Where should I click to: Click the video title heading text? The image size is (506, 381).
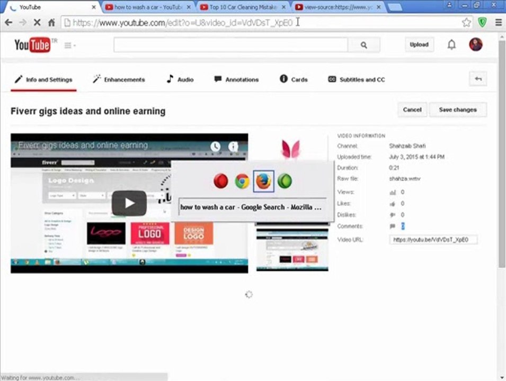(x=88, y=111)
